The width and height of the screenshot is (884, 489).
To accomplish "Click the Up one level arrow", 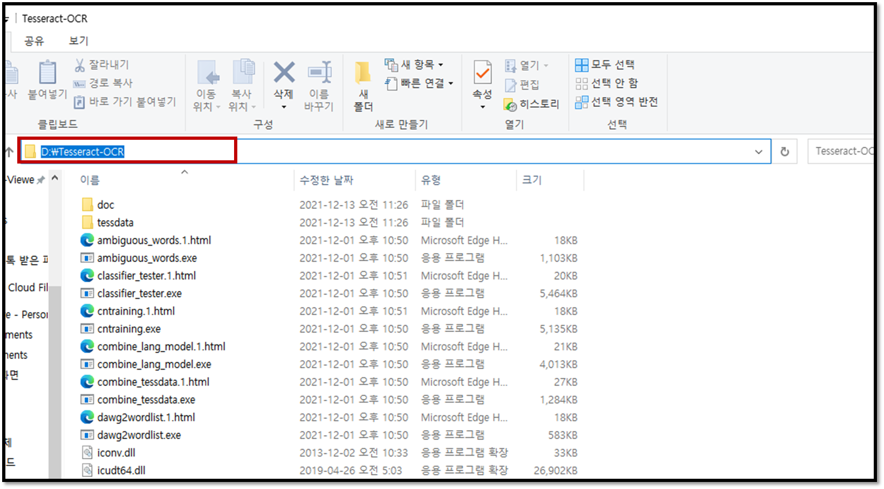I will (x=9, y=152).
